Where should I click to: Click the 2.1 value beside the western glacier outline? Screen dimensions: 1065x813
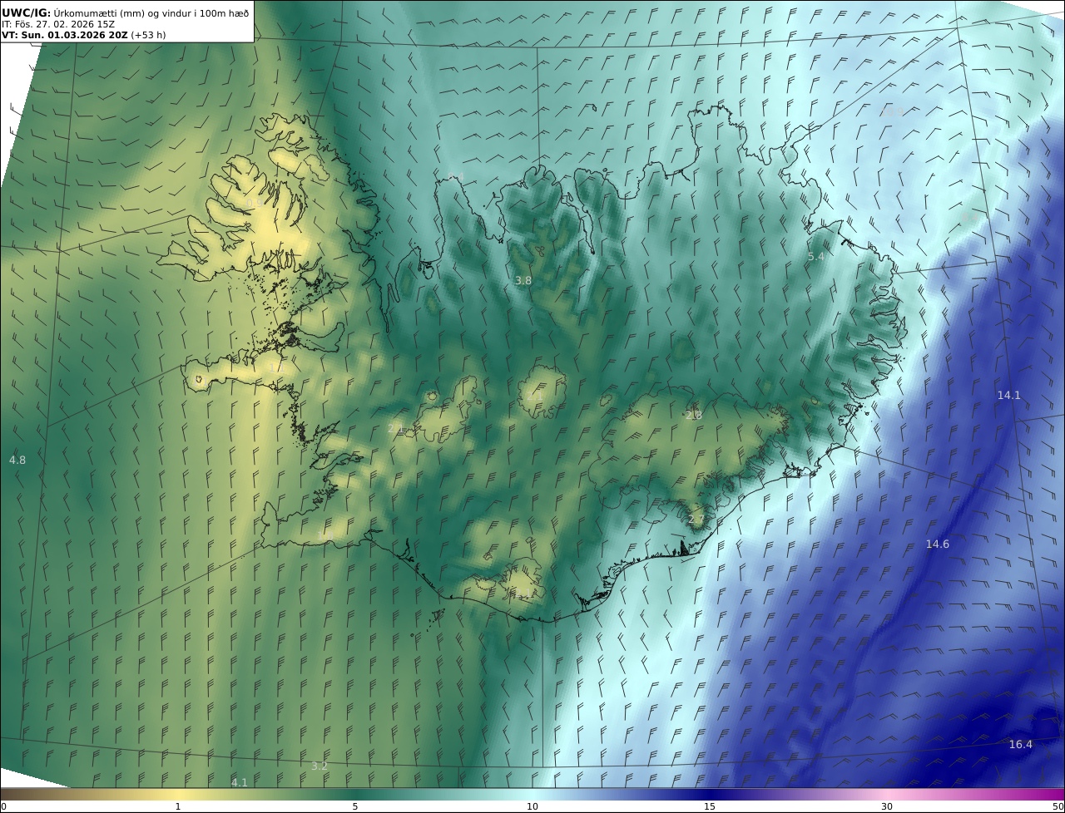pyautogui.click(x=395, y=428)
